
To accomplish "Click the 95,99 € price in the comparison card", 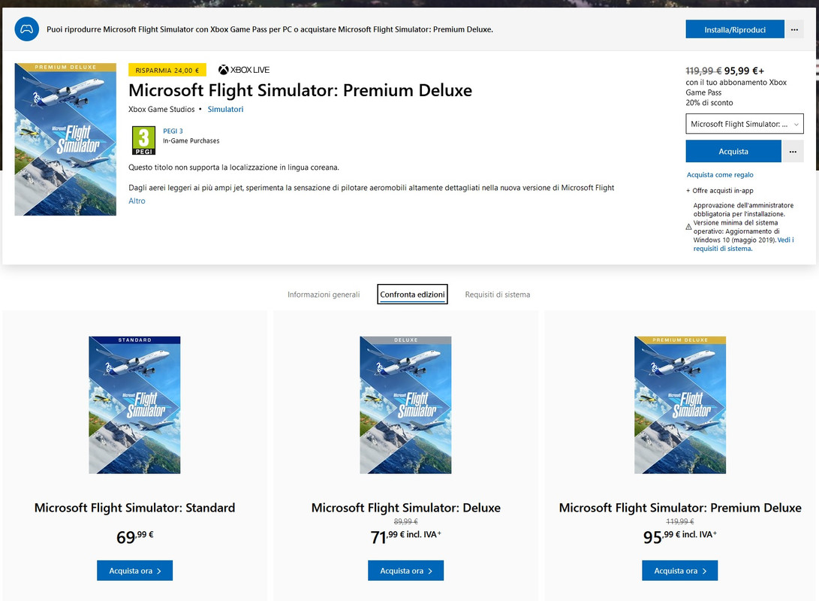I will point(679,536).
